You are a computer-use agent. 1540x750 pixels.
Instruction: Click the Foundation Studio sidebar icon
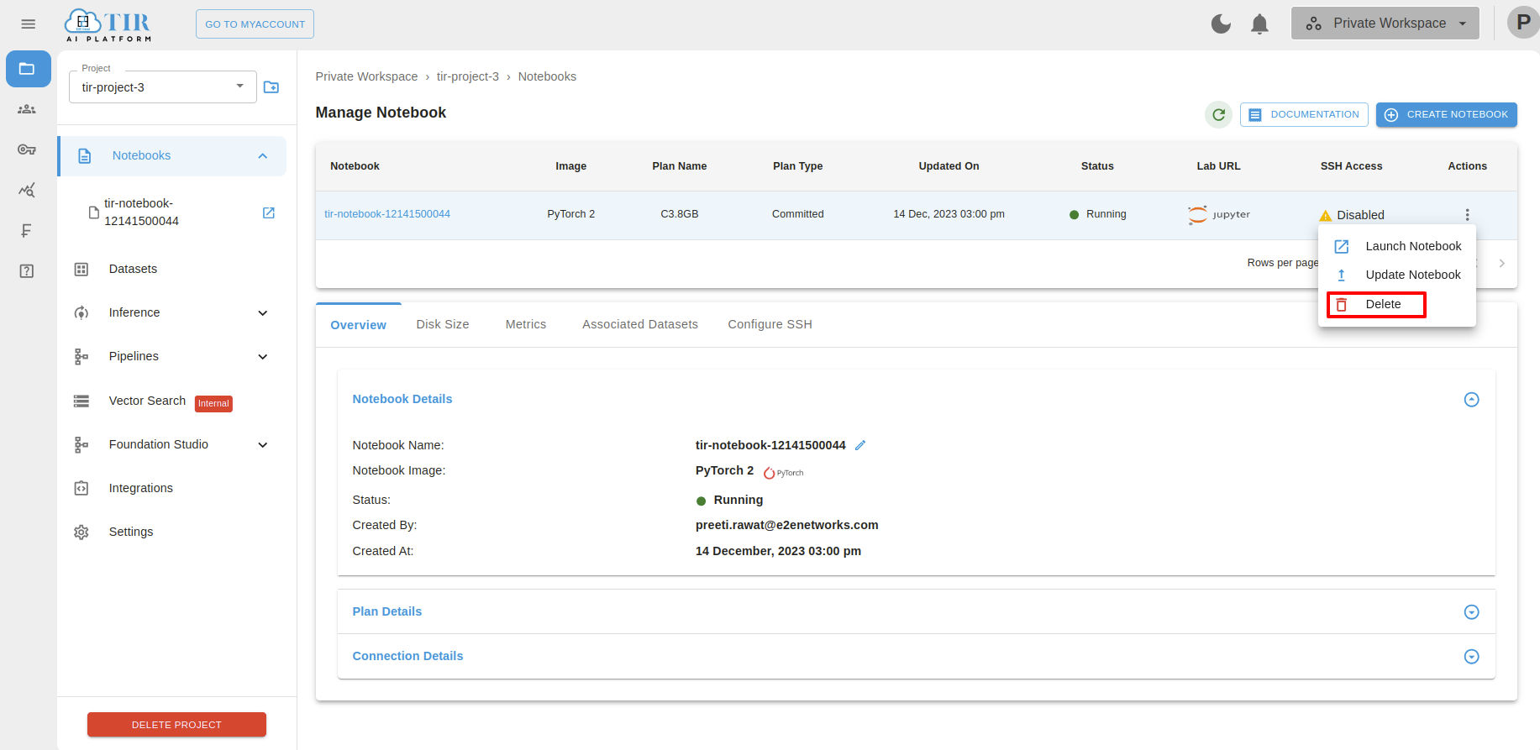coord(81,444)
